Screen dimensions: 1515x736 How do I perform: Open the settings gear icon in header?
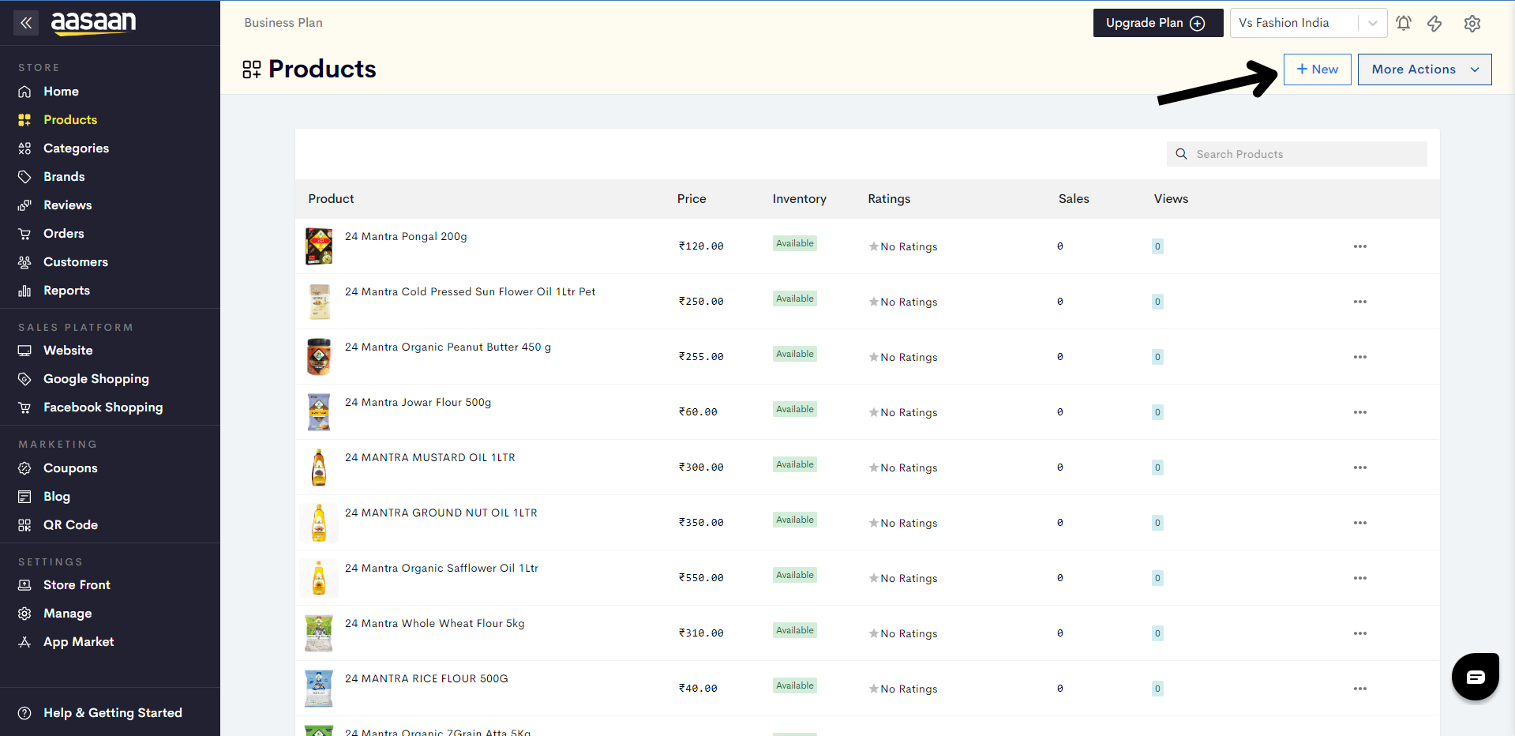point(1472,23)
